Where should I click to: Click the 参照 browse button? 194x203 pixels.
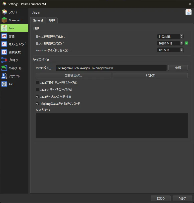tap(178, 68)
